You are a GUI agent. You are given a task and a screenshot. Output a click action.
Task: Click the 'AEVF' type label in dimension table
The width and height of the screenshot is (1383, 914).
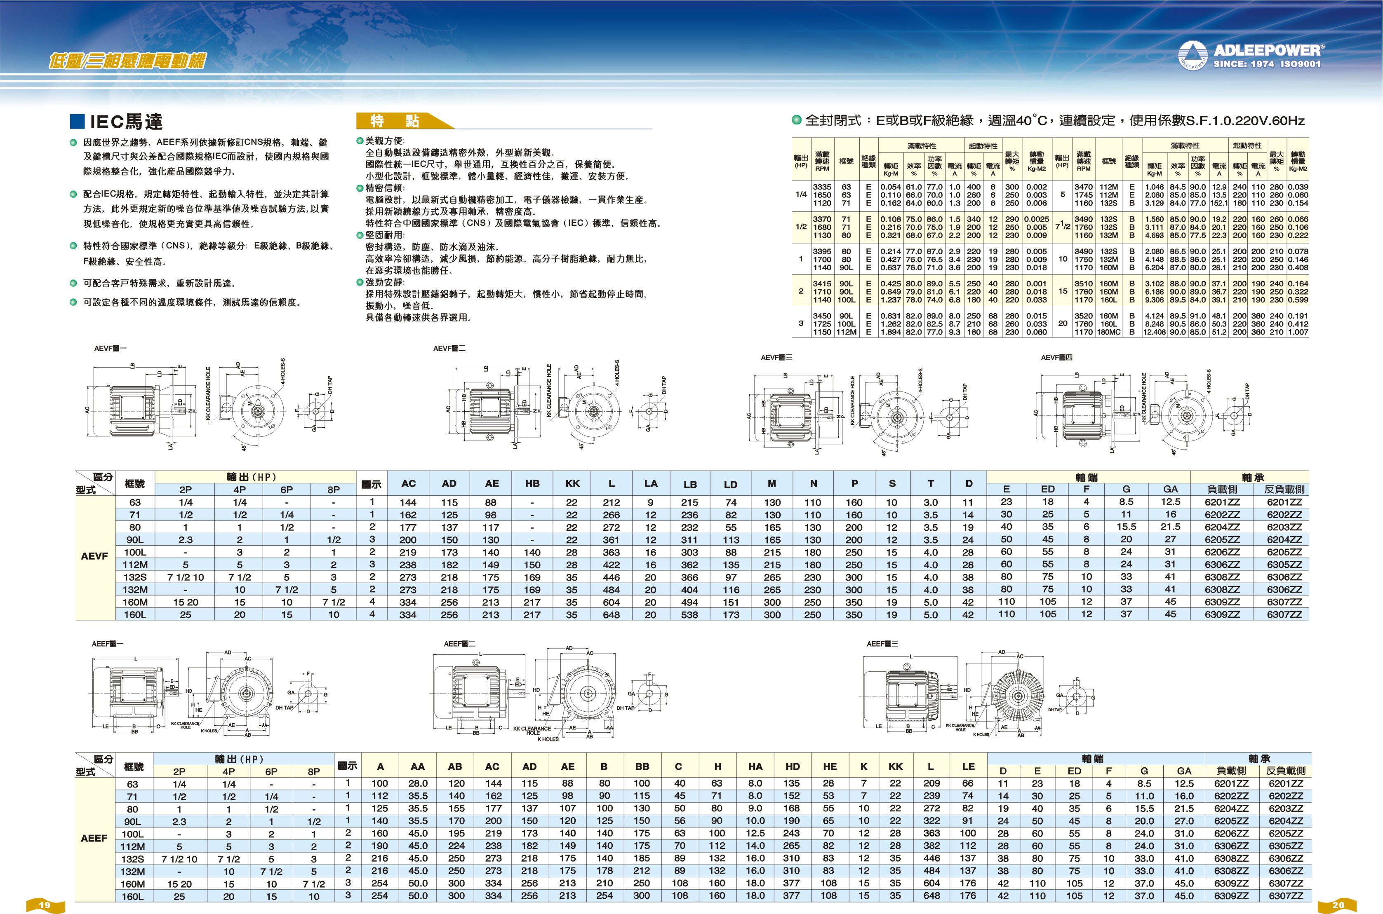[x=94, y=556]
